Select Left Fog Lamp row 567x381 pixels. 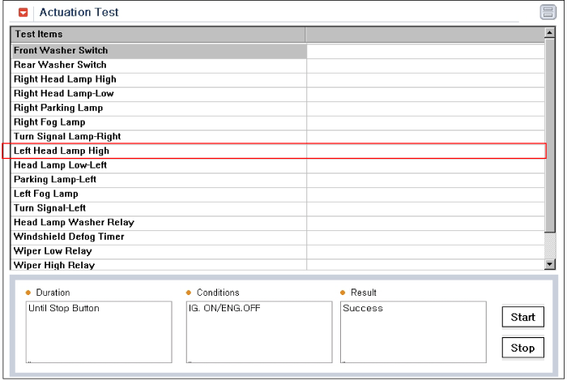[x=278, y=194]
